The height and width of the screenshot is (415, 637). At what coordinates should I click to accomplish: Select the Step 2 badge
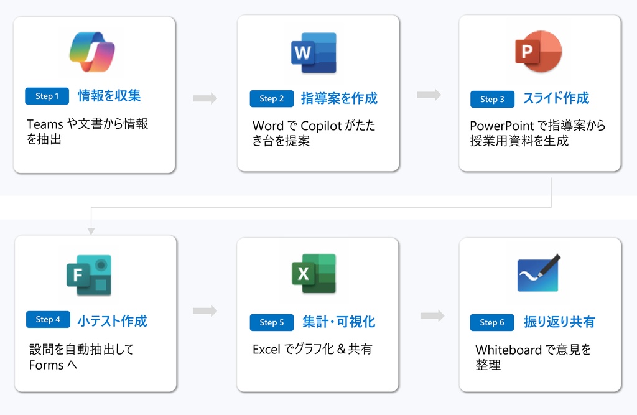tap(271, 98)
